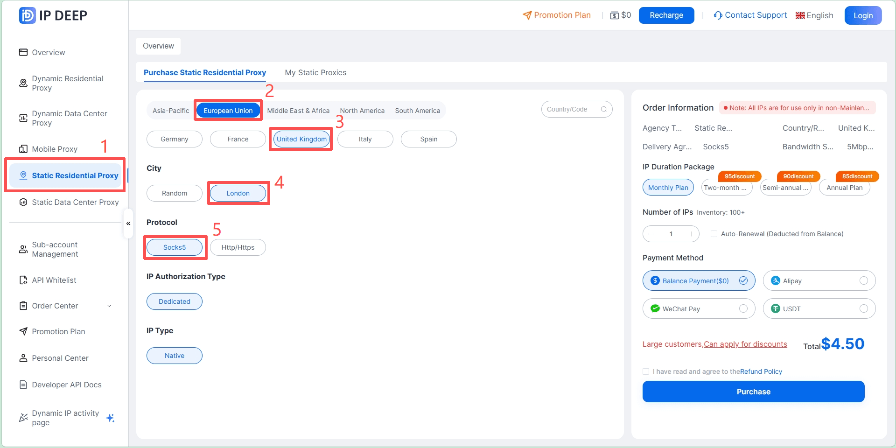Click the Contact Support headset icon
Viewport: 896px width, 448px height.
pyautogui.click(x=717, y=15)
